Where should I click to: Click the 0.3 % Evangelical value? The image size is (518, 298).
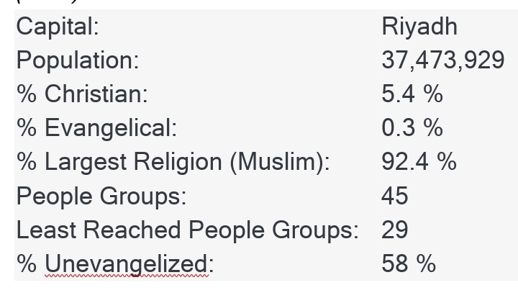412,128
